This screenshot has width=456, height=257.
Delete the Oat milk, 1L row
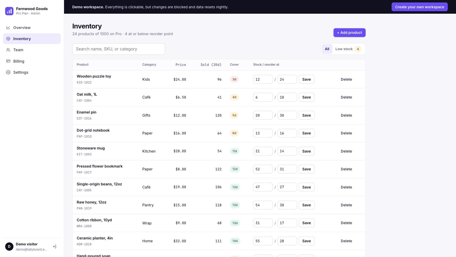(x=346, y=97)
